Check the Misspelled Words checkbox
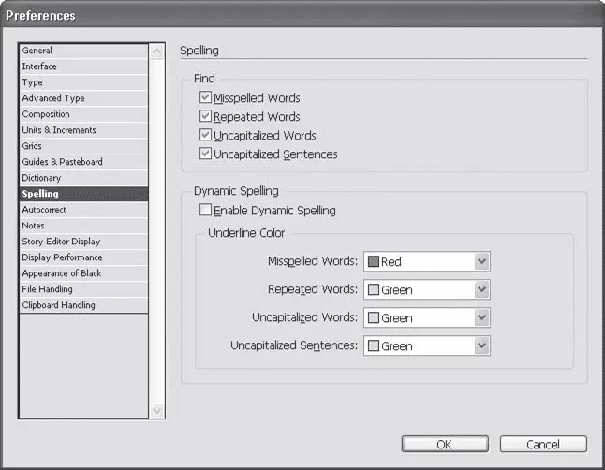Screen dimensions: 605x470 pyautogui.click(x=205, y=97)
